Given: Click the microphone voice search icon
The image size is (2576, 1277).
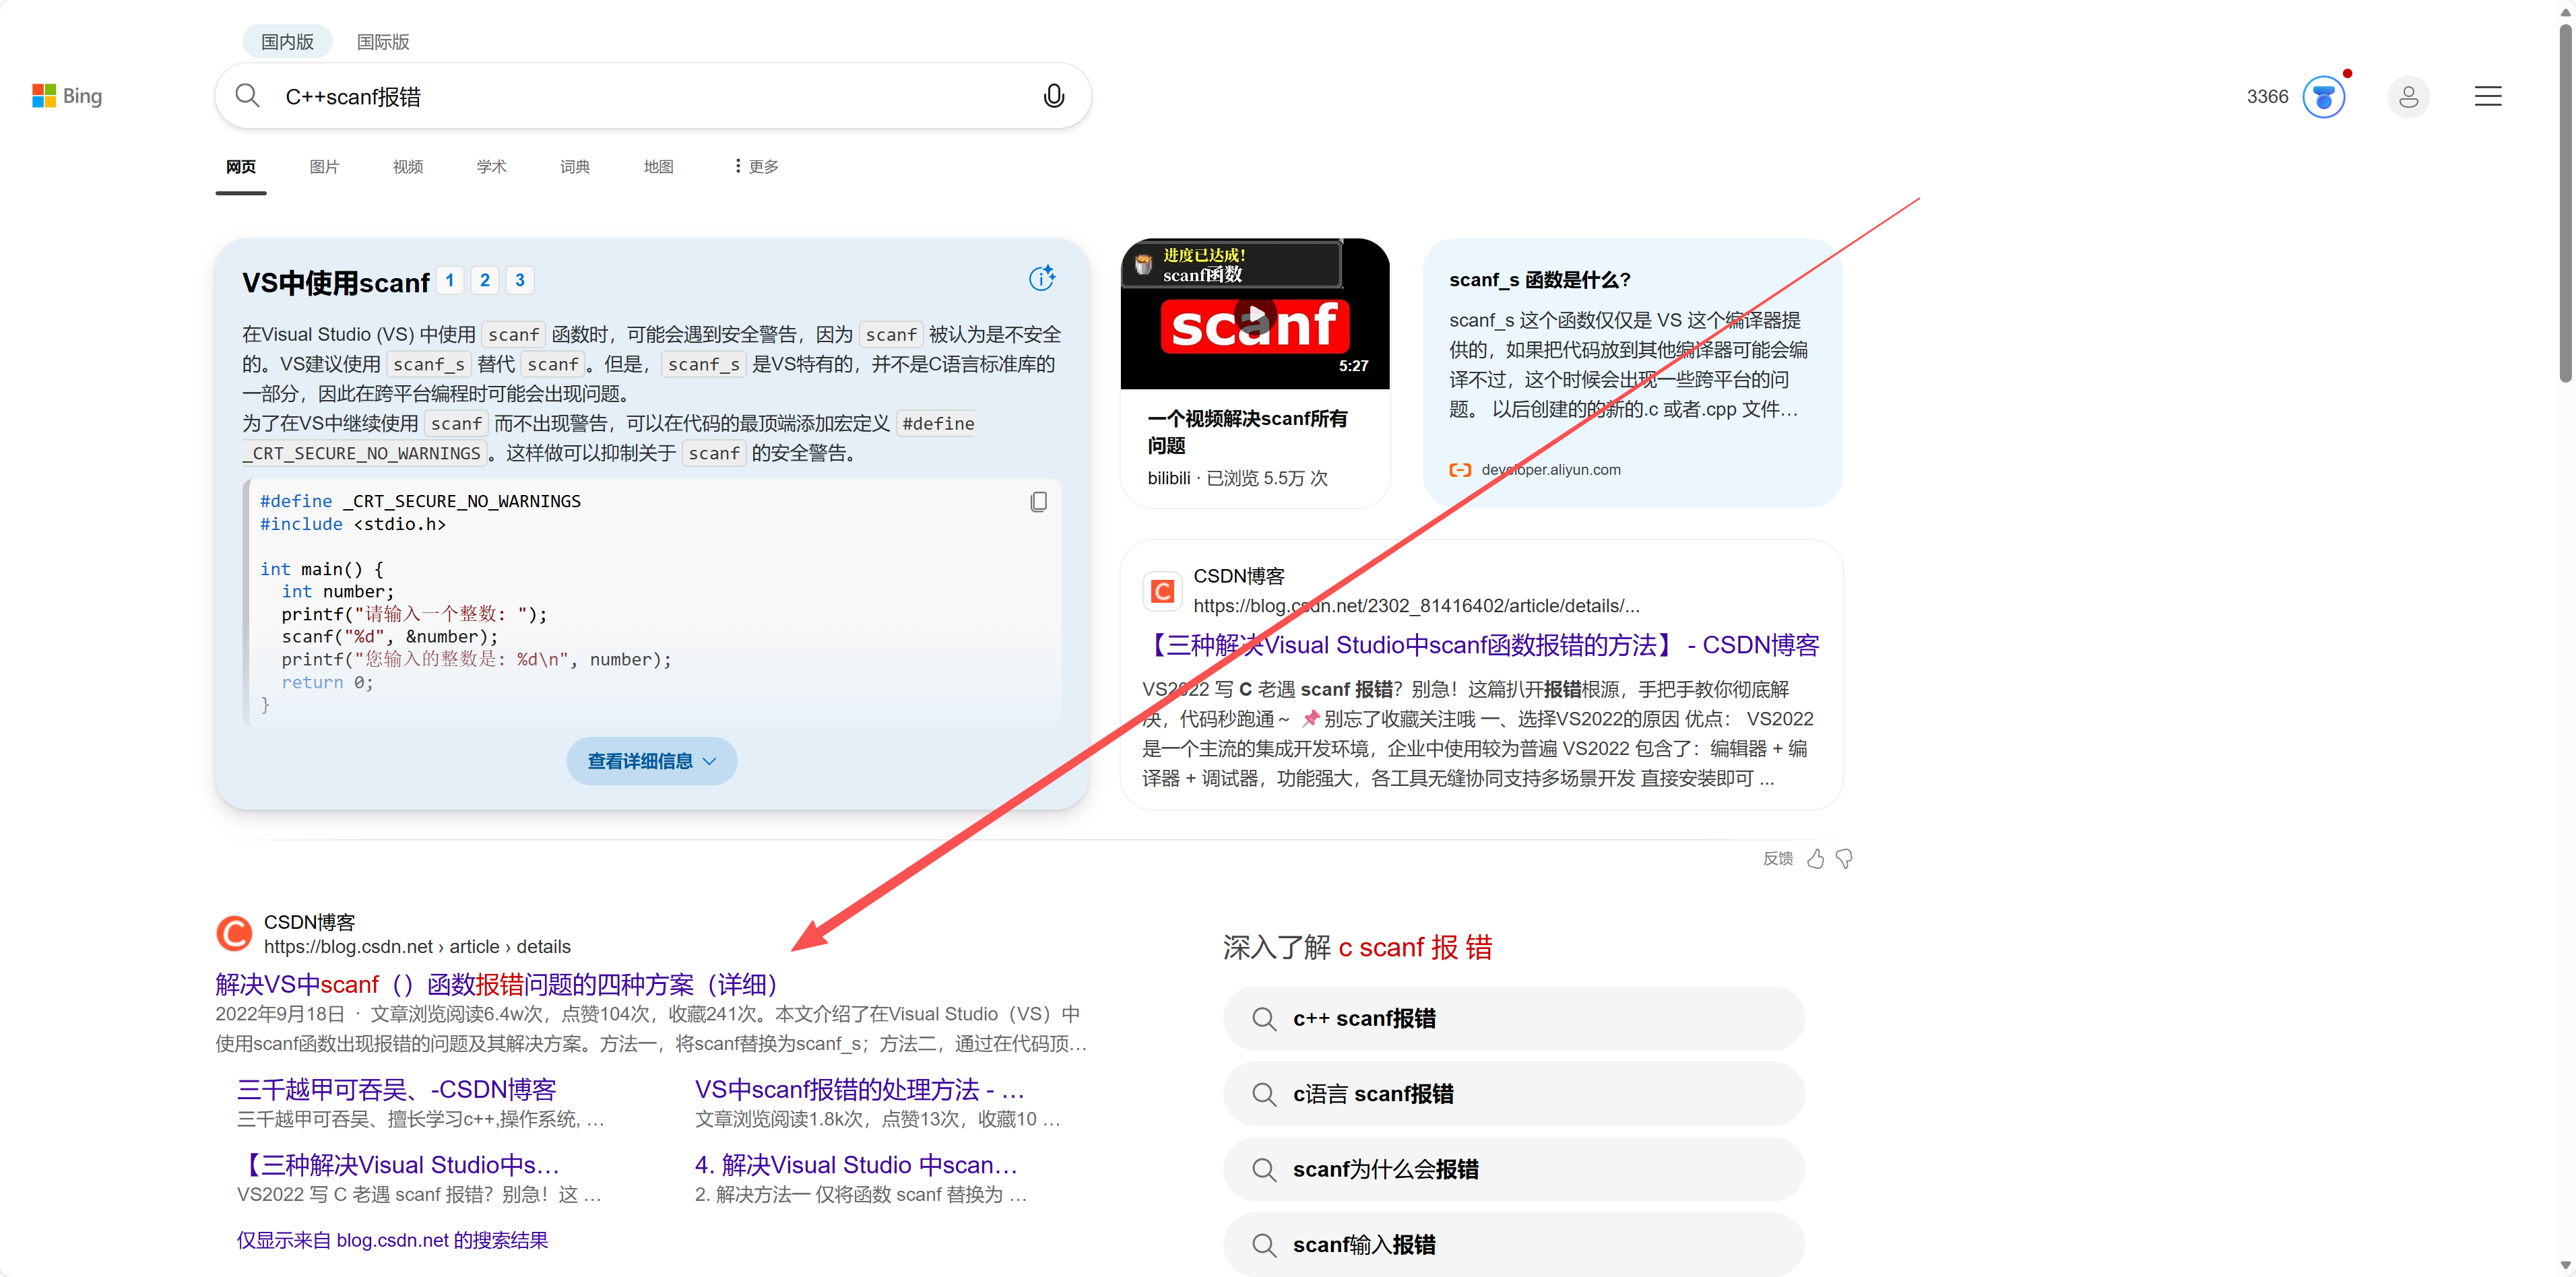Looking at the screenshot, I should click(x=1053, y=96).
